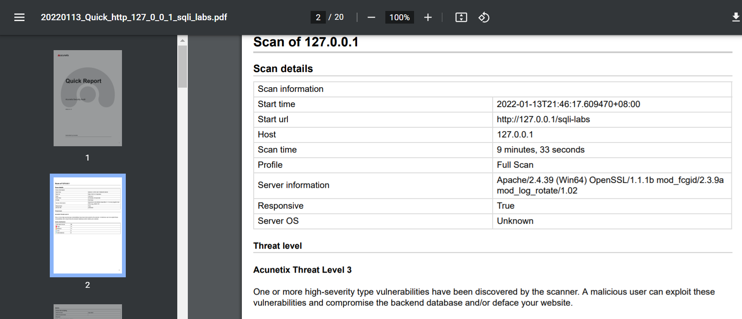
Task: Click the 'Host' label cell
Action: coord(373,134)
